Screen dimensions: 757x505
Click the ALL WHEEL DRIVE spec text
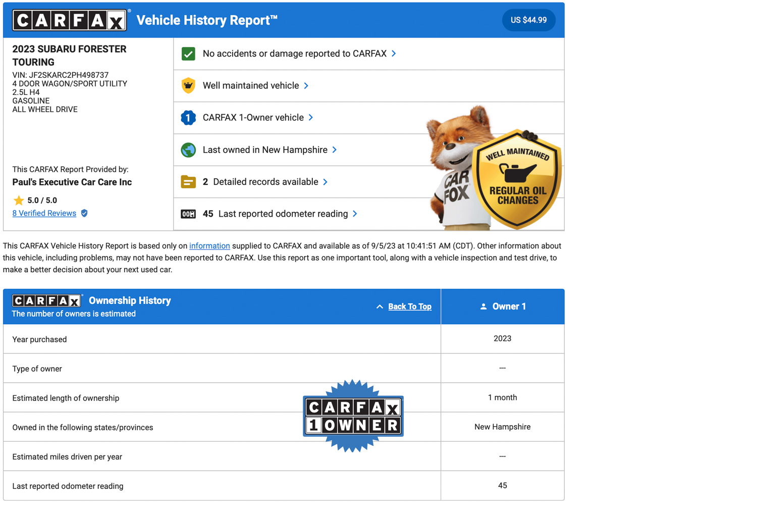tap(45, 110)
